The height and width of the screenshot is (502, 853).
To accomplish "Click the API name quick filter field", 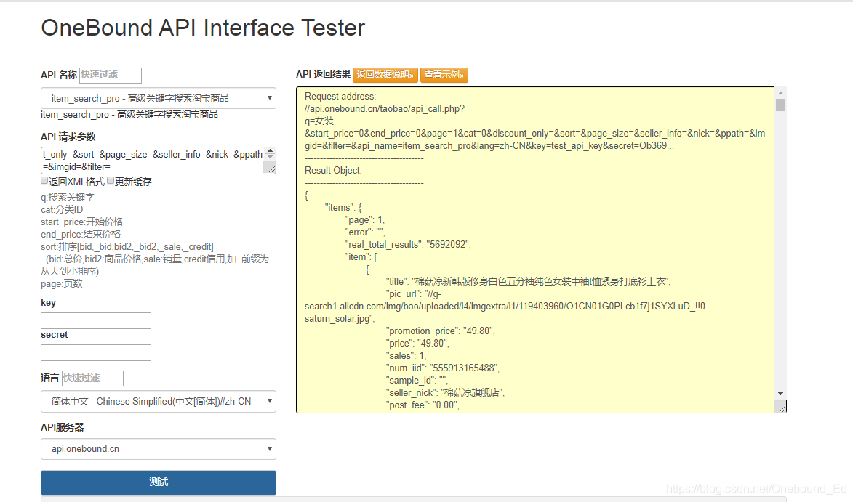I will click(x=111, y=75).
